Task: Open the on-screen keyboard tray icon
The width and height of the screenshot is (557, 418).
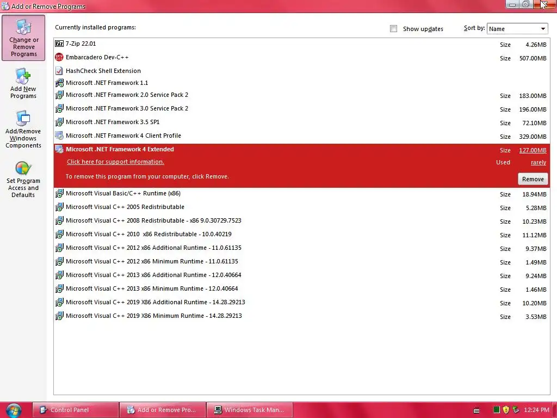Action: 476,410
